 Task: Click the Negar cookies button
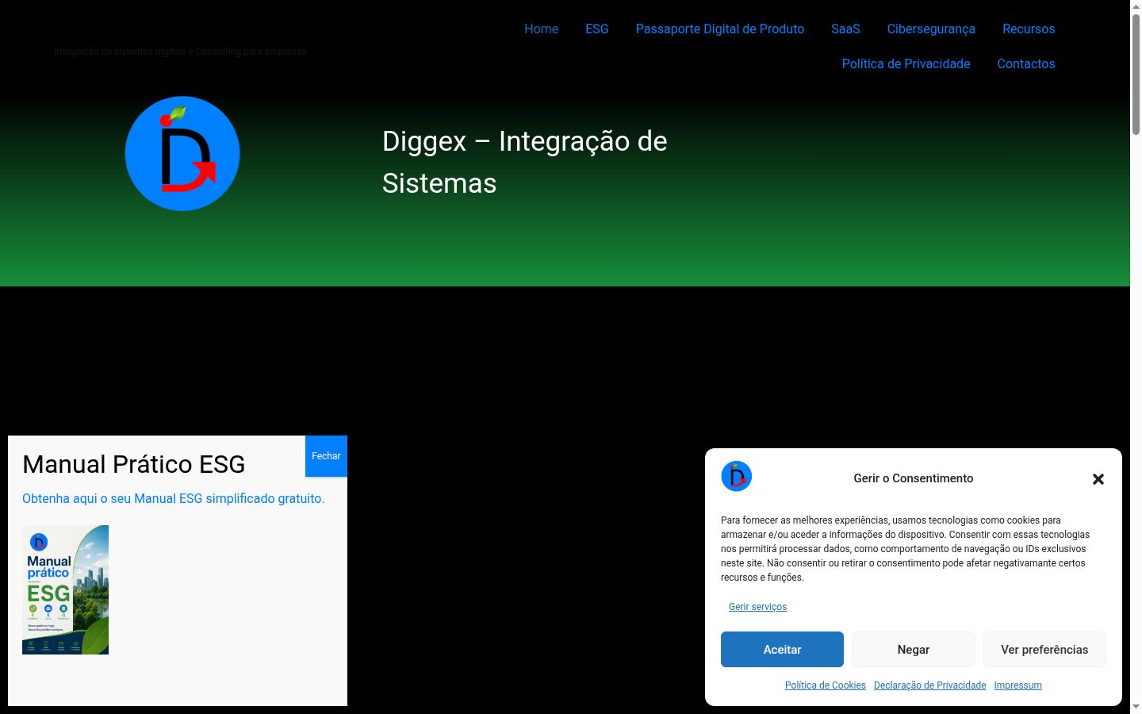914,650
